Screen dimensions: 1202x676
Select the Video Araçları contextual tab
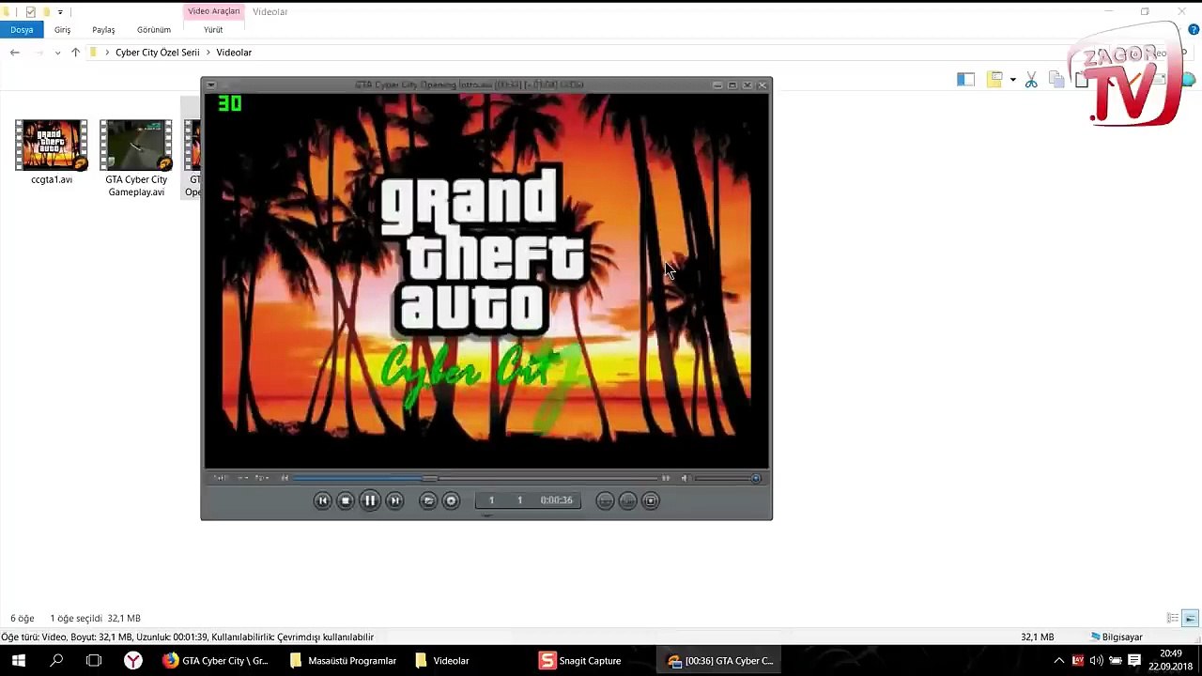click(213, 11)
